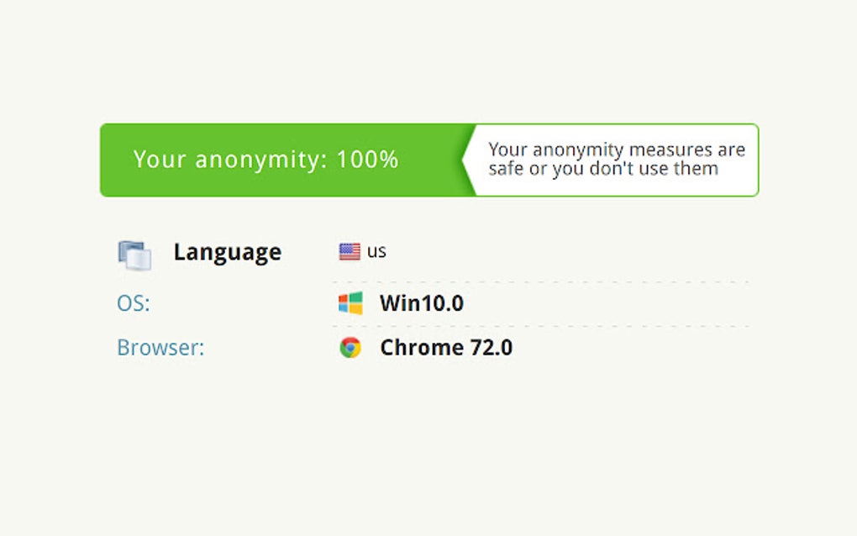Click the Chrome browser icon
857x536 pixels.
(x=350, y=348)
